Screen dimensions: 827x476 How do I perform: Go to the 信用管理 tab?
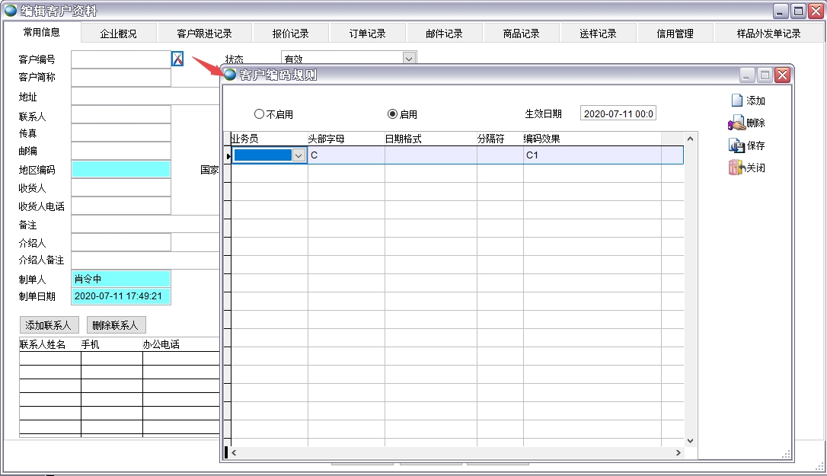click(x=675, y=34)
